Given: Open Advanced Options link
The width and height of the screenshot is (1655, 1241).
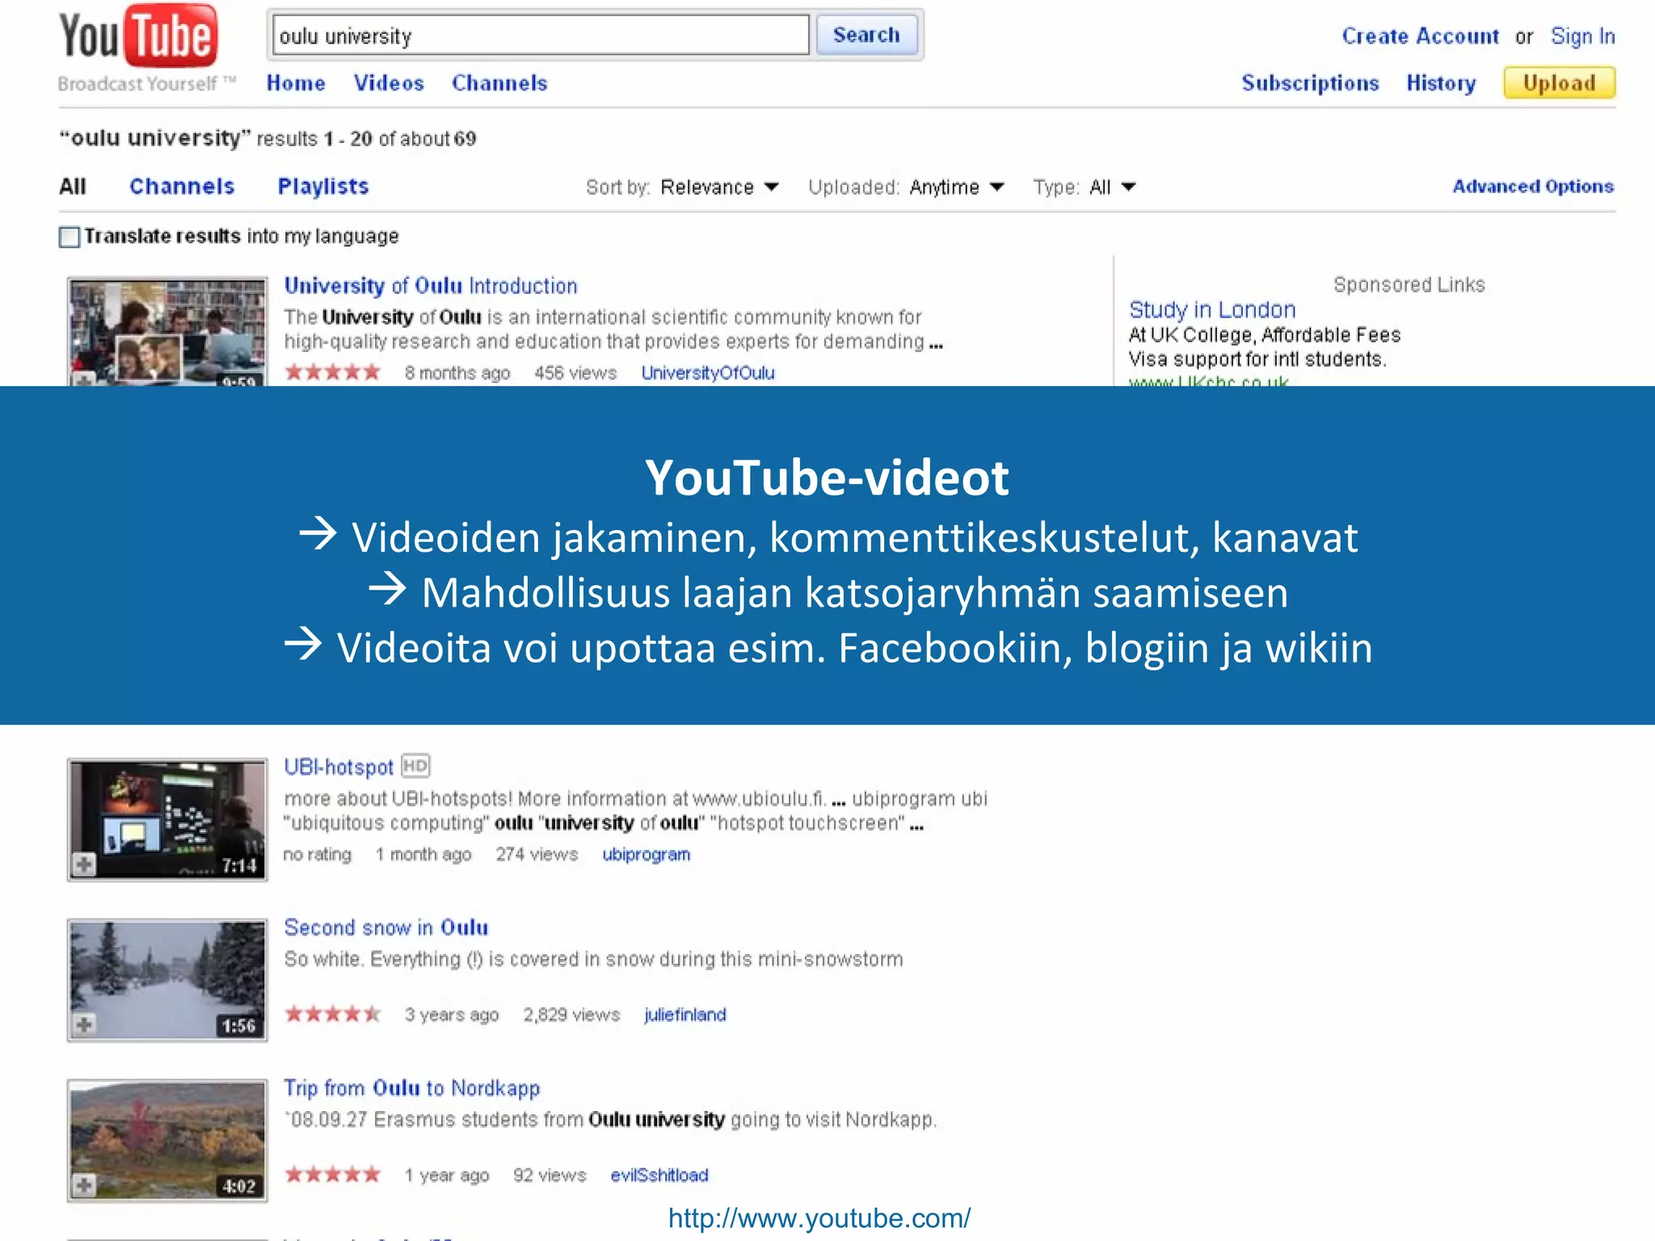Looking at the screenshot, I should pyautogui.click(x=1533, y=187).
